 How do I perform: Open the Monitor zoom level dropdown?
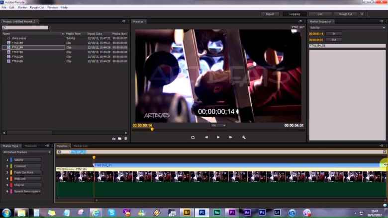(x=218, y=126)
